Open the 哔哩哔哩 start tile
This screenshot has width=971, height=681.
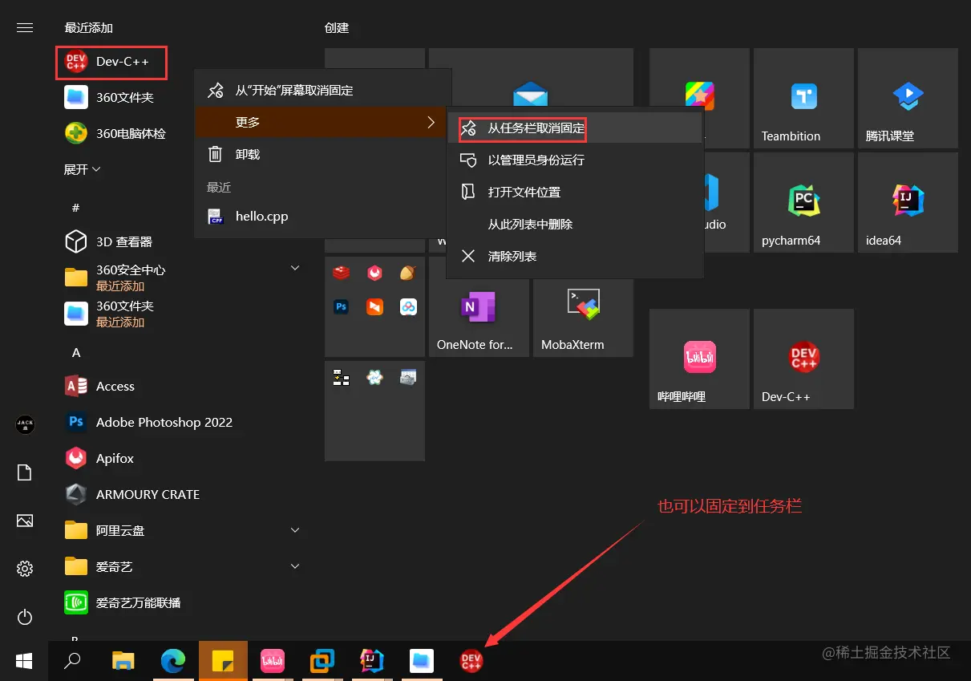699,359
